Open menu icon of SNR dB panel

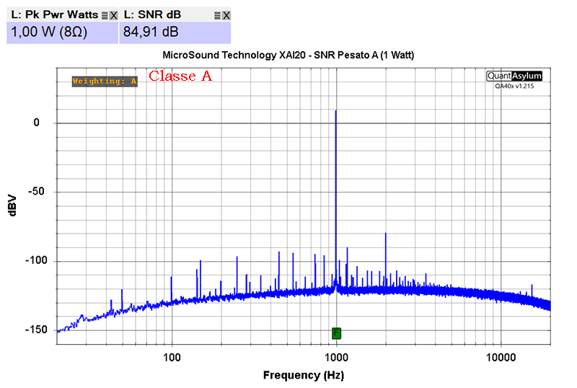click(x=218, y=15)
